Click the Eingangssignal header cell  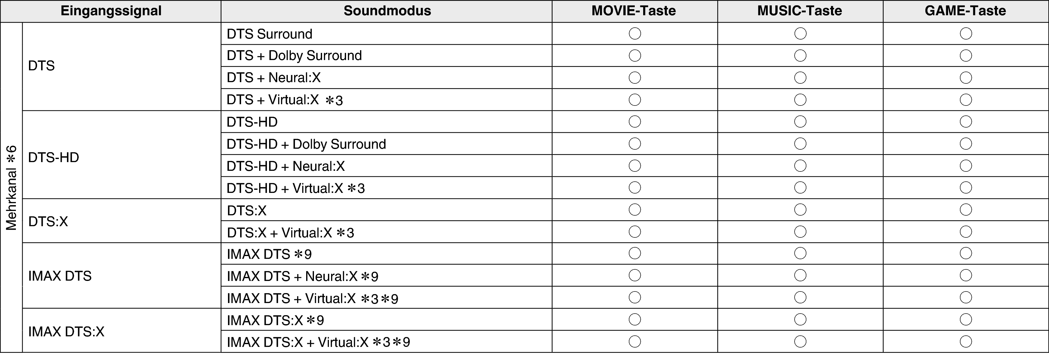click(x=111, y=11)
